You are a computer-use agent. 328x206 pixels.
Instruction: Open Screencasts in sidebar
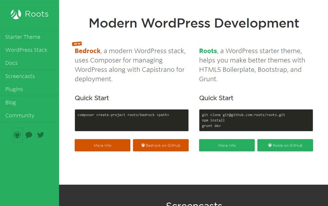click(x=20, y=76)
